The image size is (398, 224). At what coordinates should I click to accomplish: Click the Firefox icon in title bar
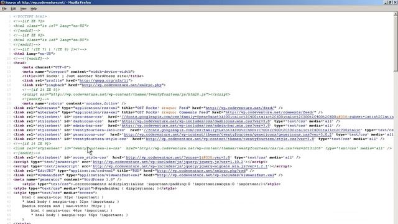[x=2, y=2]
